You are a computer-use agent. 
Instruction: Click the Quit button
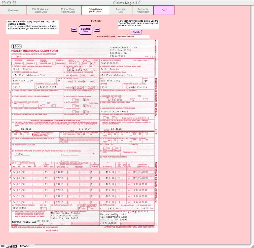(164, 10)
